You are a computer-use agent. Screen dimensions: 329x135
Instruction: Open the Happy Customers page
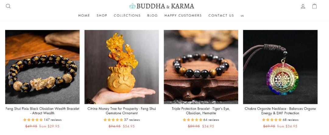coord(183,15)
